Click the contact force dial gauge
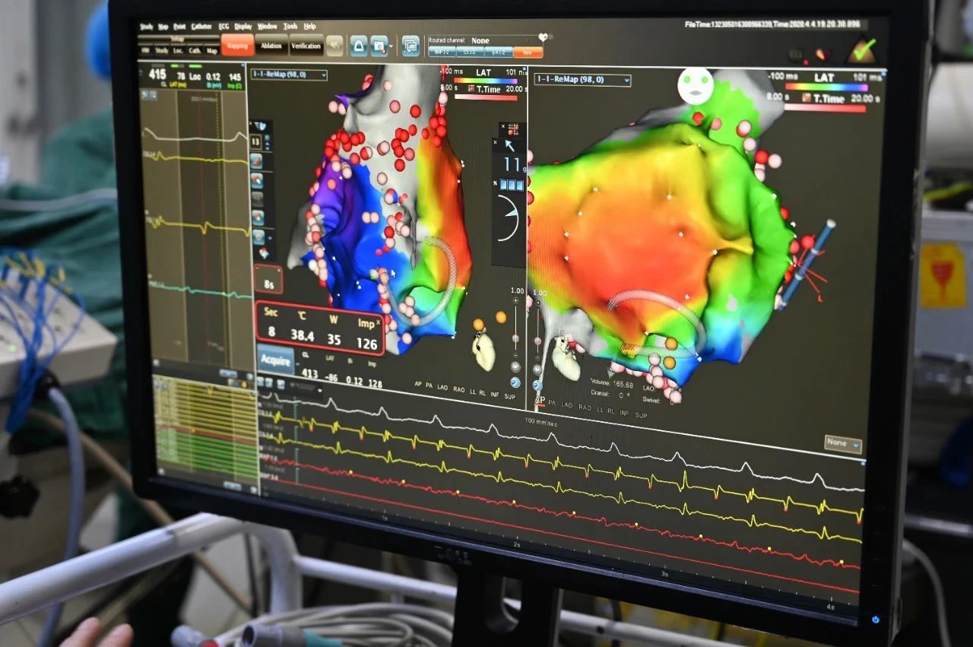973x647 pixels. tap(509, 218)
